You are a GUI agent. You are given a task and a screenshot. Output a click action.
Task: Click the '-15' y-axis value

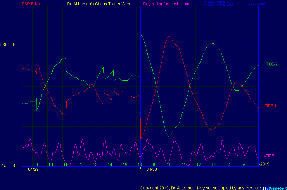[3, 165]
